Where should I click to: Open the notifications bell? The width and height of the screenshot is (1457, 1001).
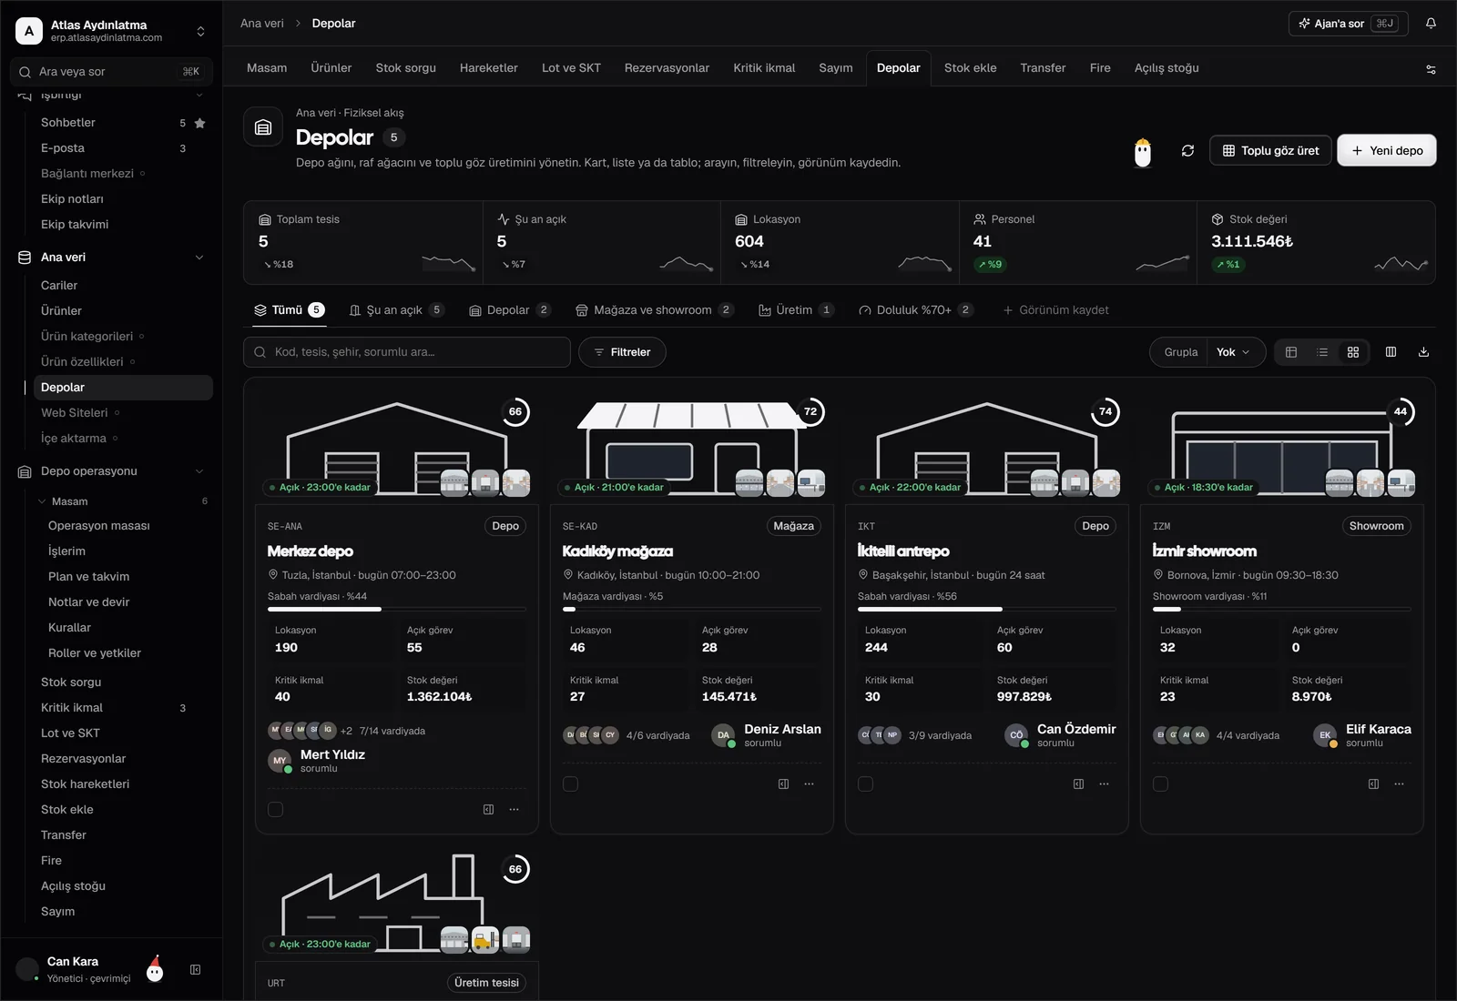1431,24
